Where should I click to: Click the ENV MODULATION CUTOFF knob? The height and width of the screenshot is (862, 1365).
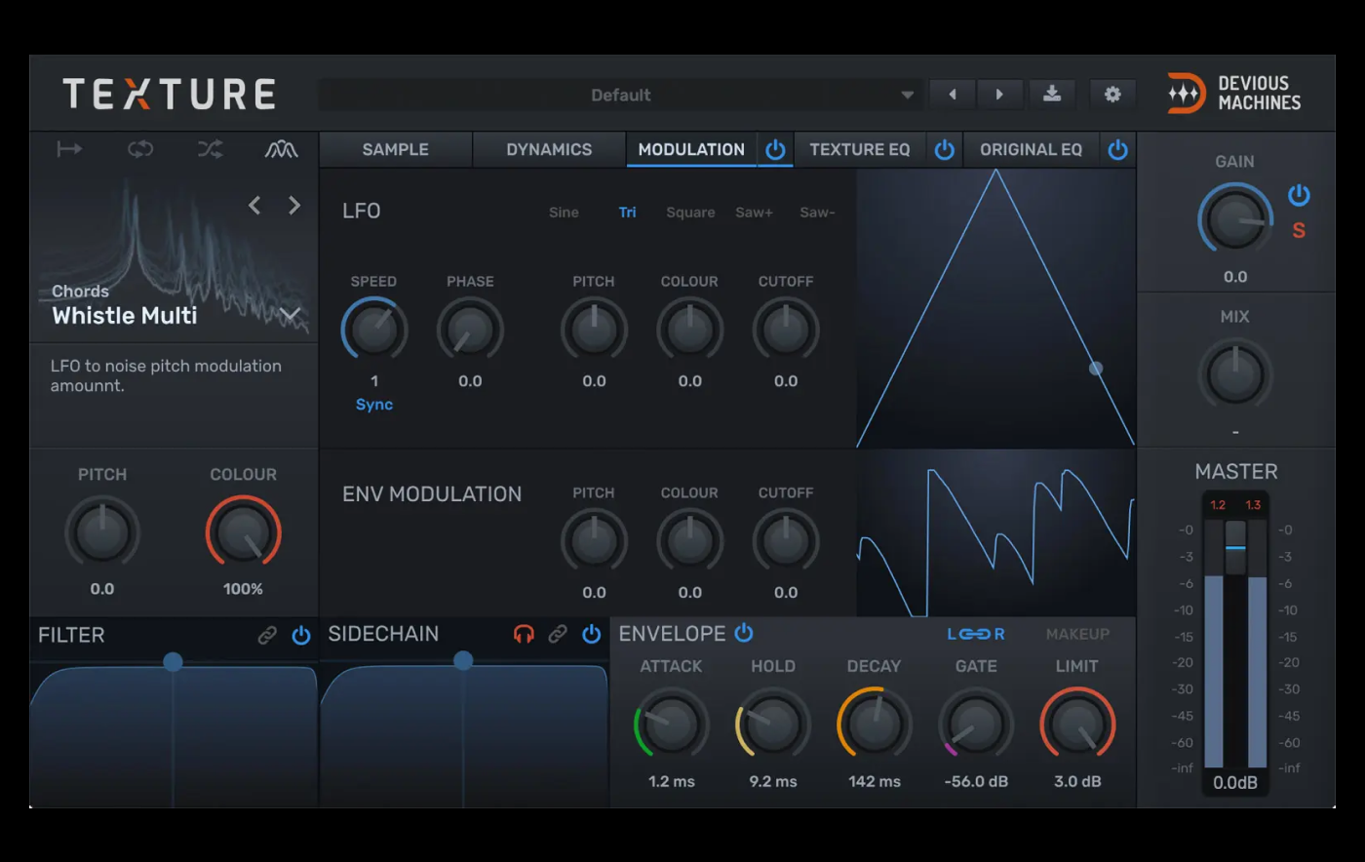coord(786,541)
